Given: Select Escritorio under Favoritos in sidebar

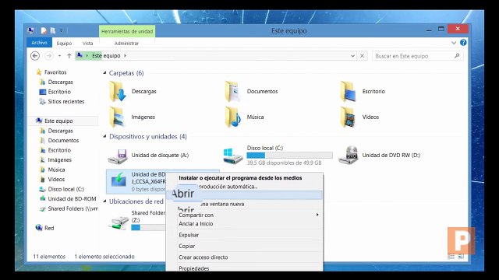Looking at the screenshot, I should [x=59, y=92].
